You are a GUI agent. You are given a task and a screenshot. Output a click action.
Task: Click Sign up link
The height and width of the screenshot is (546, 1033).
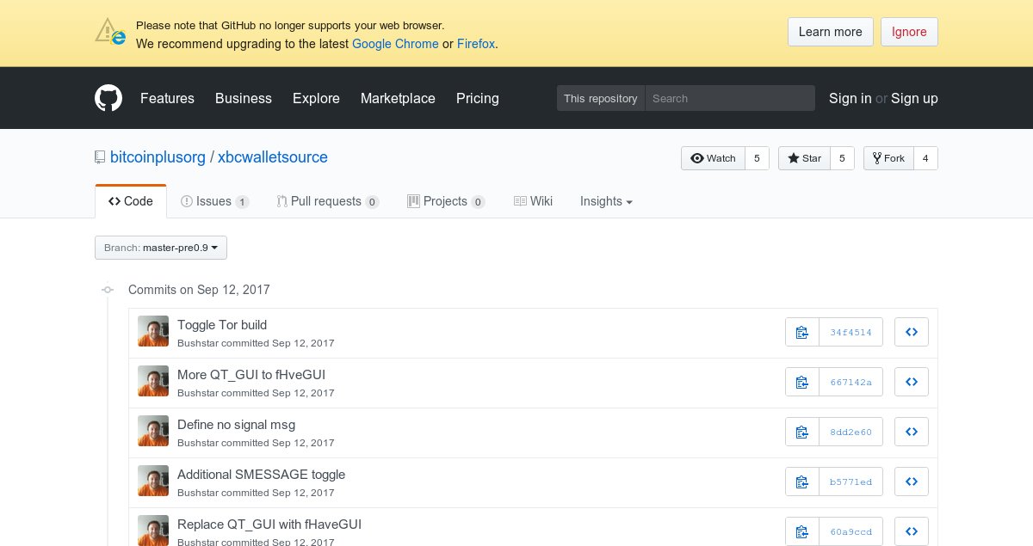click(914, 98)
